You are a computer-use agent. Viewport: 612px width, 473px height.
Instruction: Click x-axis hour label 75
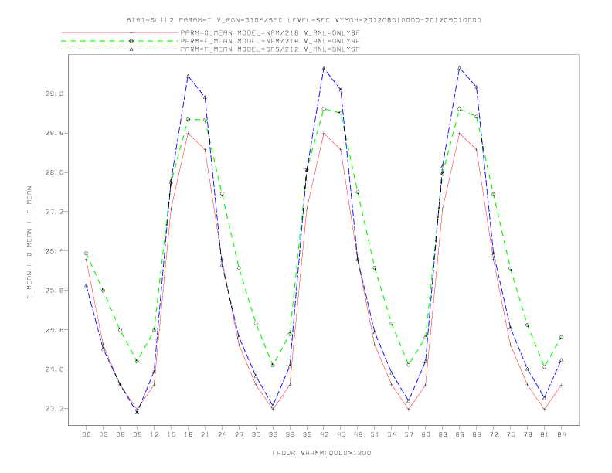pos(511,434)
